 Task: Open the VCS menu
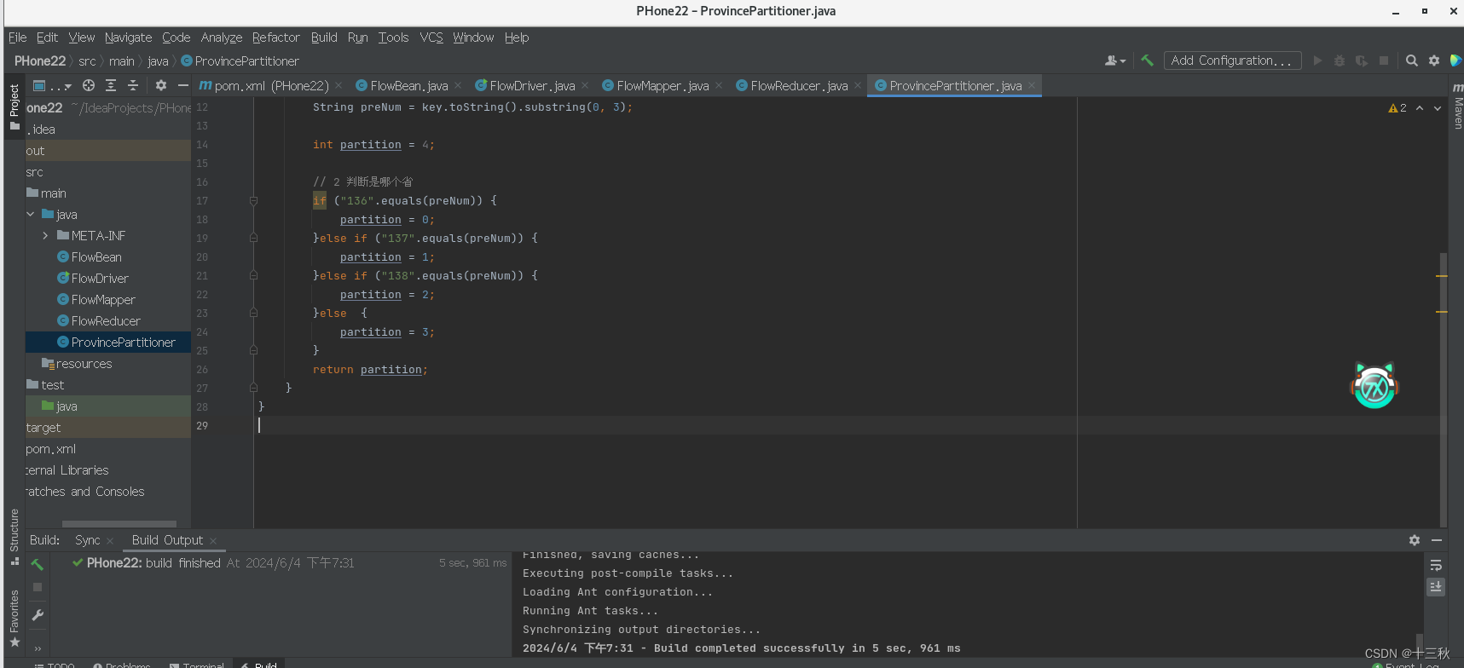(431, 37)
